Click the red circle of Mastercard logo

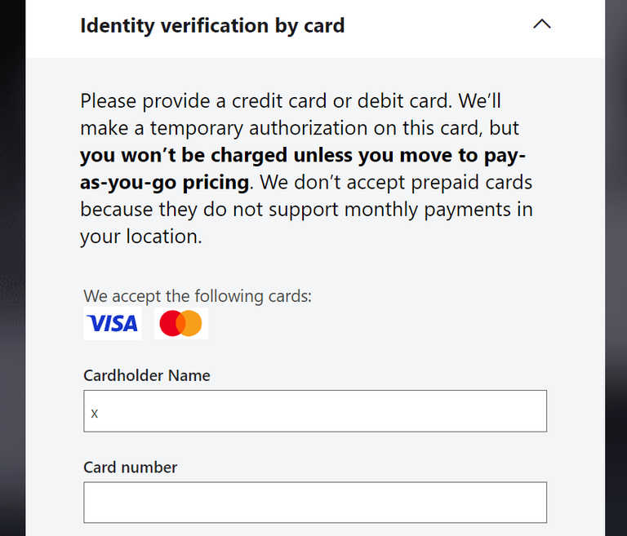tap(170, 324)
